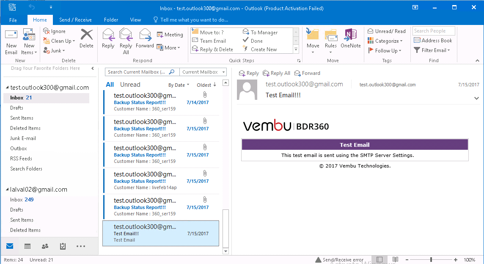This screenshot has width=484, height=264.
Task: Expand the message header chevron
Action: 476,98
